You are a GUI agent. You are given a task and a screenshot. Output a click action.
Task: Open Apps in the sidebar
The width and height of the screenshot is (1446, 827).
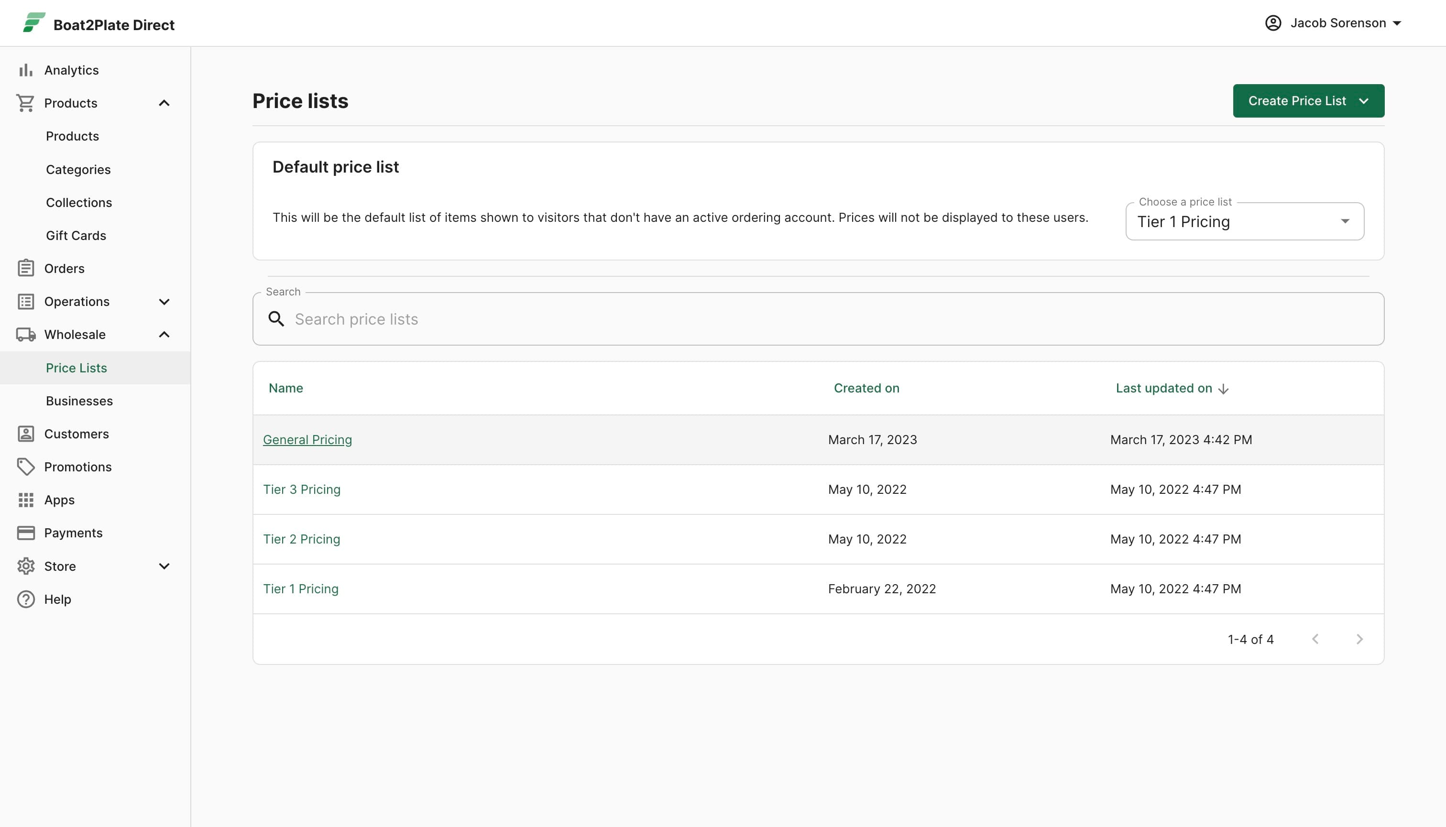click(x=60, y=500)
